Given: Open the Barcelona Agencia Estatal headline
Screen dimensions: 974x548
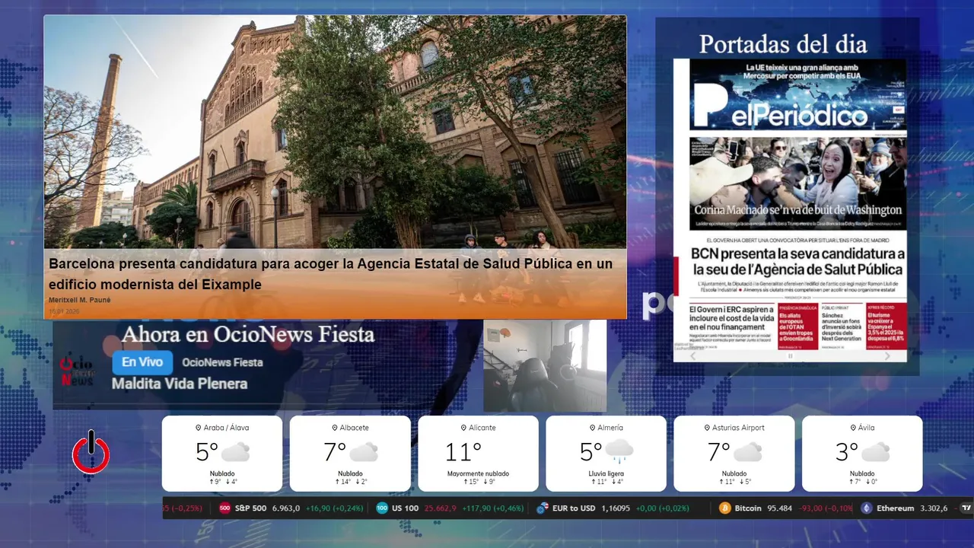Looking at the screenshot, I should [330, 274].
